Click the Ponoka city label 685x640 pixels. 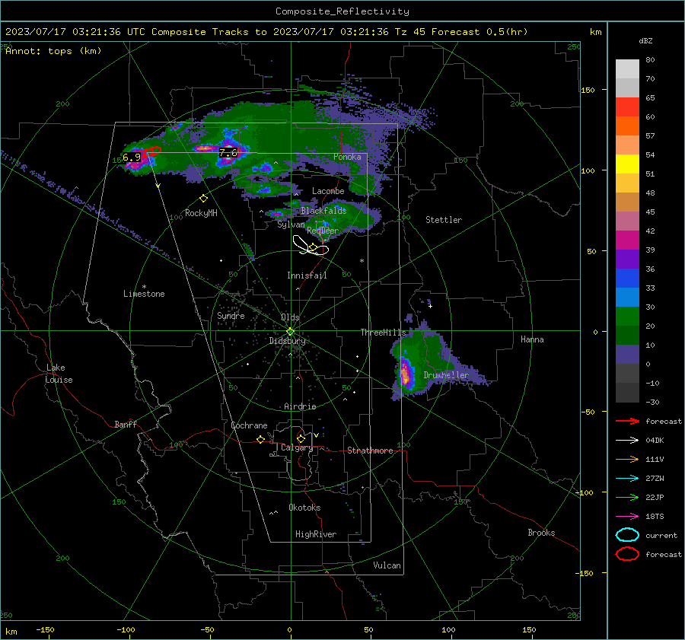point(347,157)
